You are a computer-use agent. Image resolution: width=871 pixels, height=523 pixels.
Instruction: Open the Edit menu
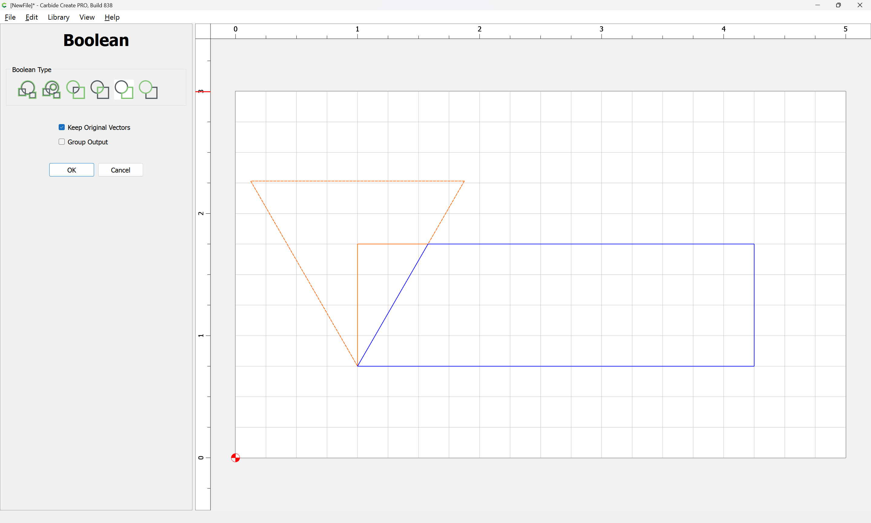[x=31, y=17]
